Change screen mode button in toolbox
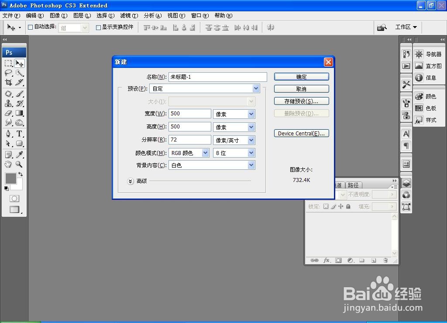Viewport: 447px width, 323px height. pos(14,209)
